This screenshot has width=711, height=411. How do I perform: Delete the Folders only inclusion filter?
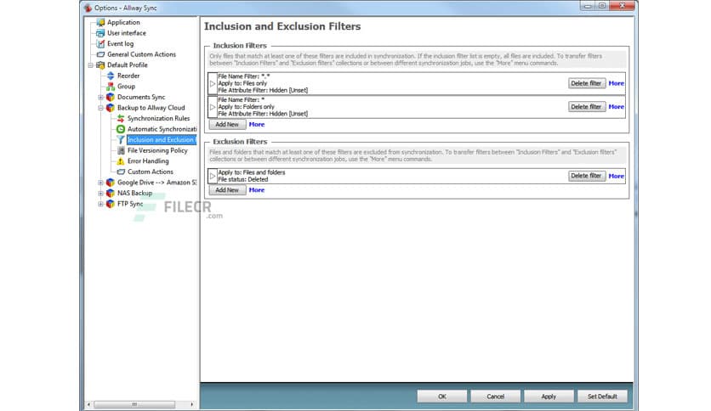coord(586,107)
